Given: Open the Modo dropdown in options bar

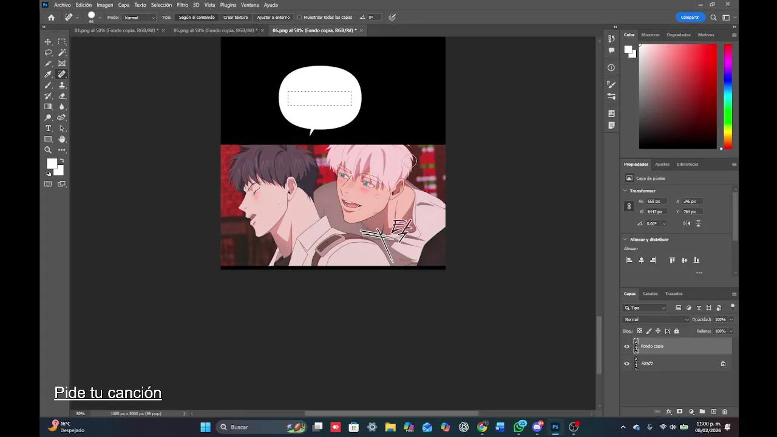Looking at the screenshot, I should click(139, 18).
